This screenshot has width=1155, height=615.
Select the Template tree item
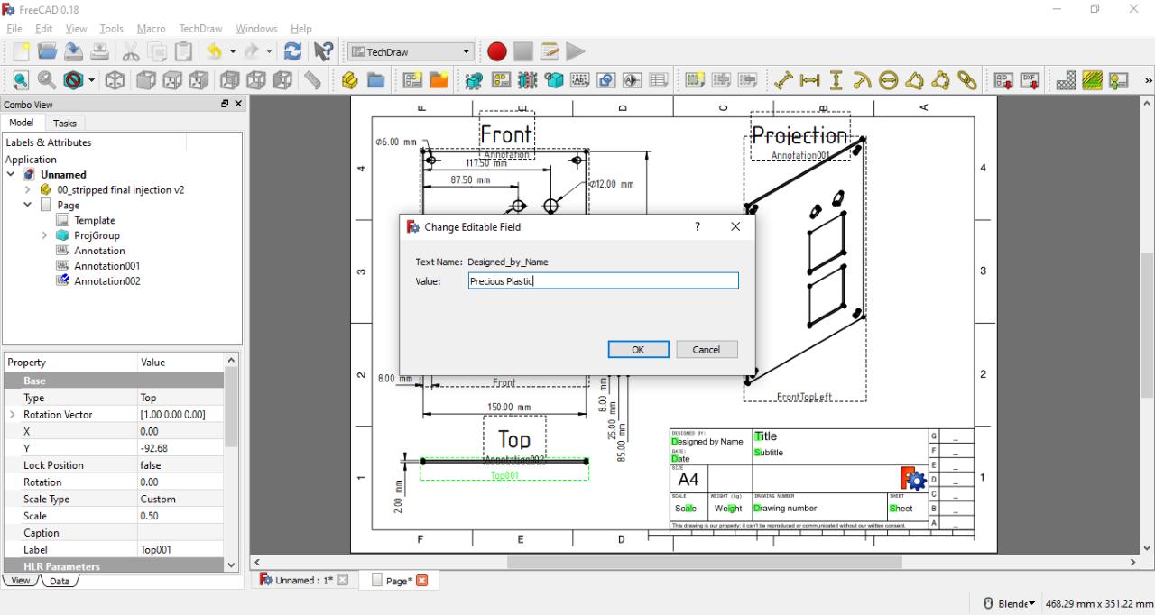coord(95,220)
